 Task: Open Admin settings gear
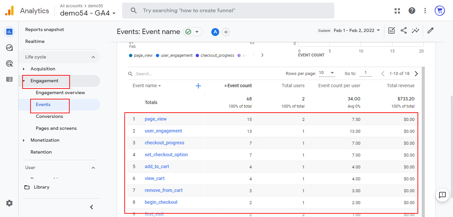tap(9, 203)
